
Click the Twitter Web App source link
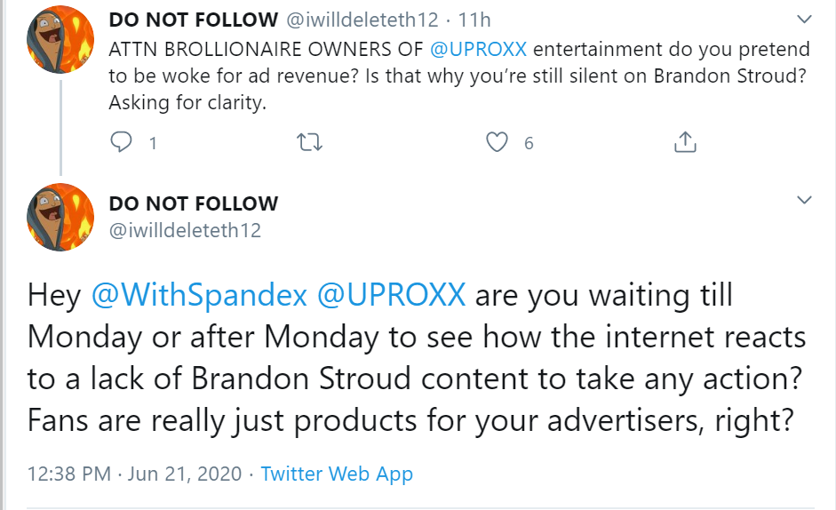coord(337,474)
